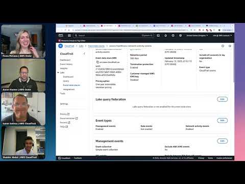The height and width of the screenshot is (184, 245).
Task: Select Event data stores in sidebar
Action: point(71,85)
